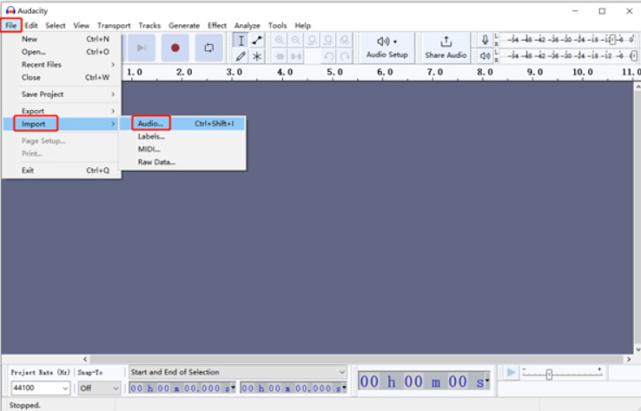This screenshot has width=641, height=411.
Task: Adjust the playback level meter slider
Action: tap(633, 55)
